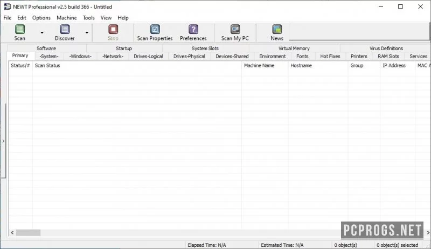The image size is (431, 249).
Task: Switch to the Software tab
Action: 46,49
